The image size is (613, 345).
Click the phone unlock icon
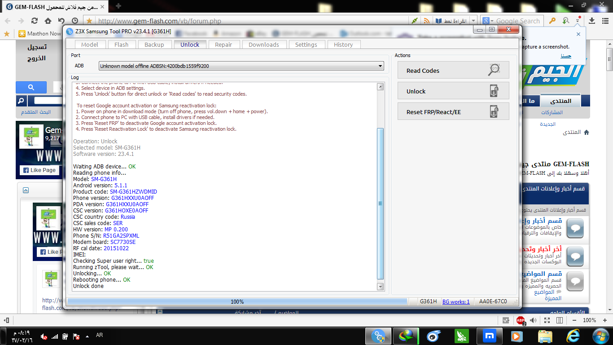(x=494, y=91)
